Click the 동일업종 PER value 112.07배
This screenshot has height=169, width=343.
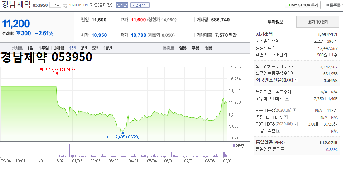click(328, 143)
